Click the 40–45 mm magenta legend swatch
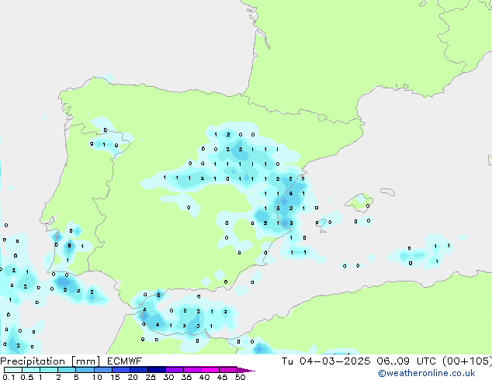 pyautogui.click(x=210, y=370)
